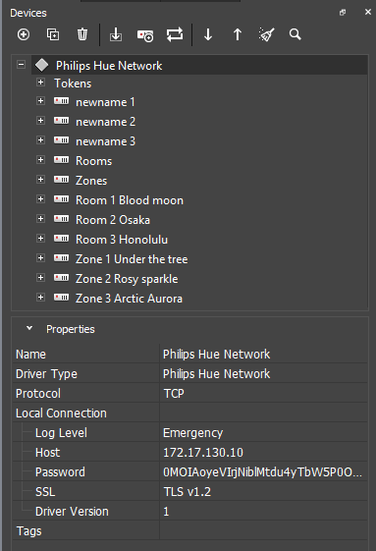Click the move up arrow icon

point(238,34)
